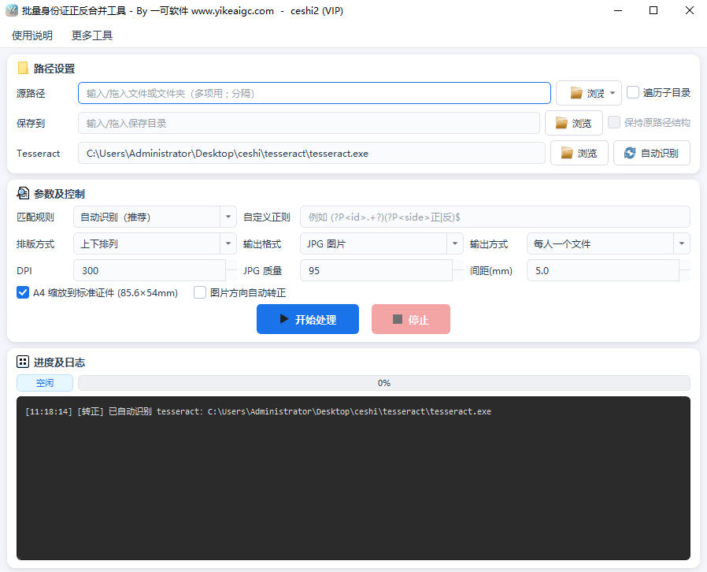
Task: Click the folder icon in Tesseract browse button
Action: [567, 153]
